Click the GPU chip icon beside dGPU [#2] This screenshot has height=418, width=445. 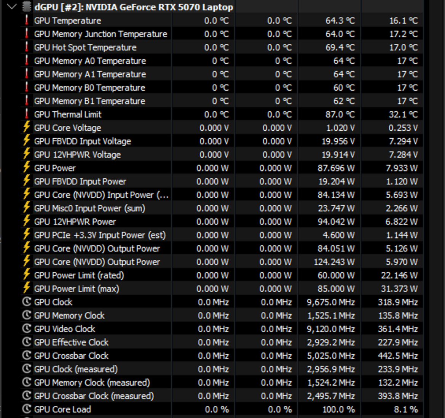(26, 6)
